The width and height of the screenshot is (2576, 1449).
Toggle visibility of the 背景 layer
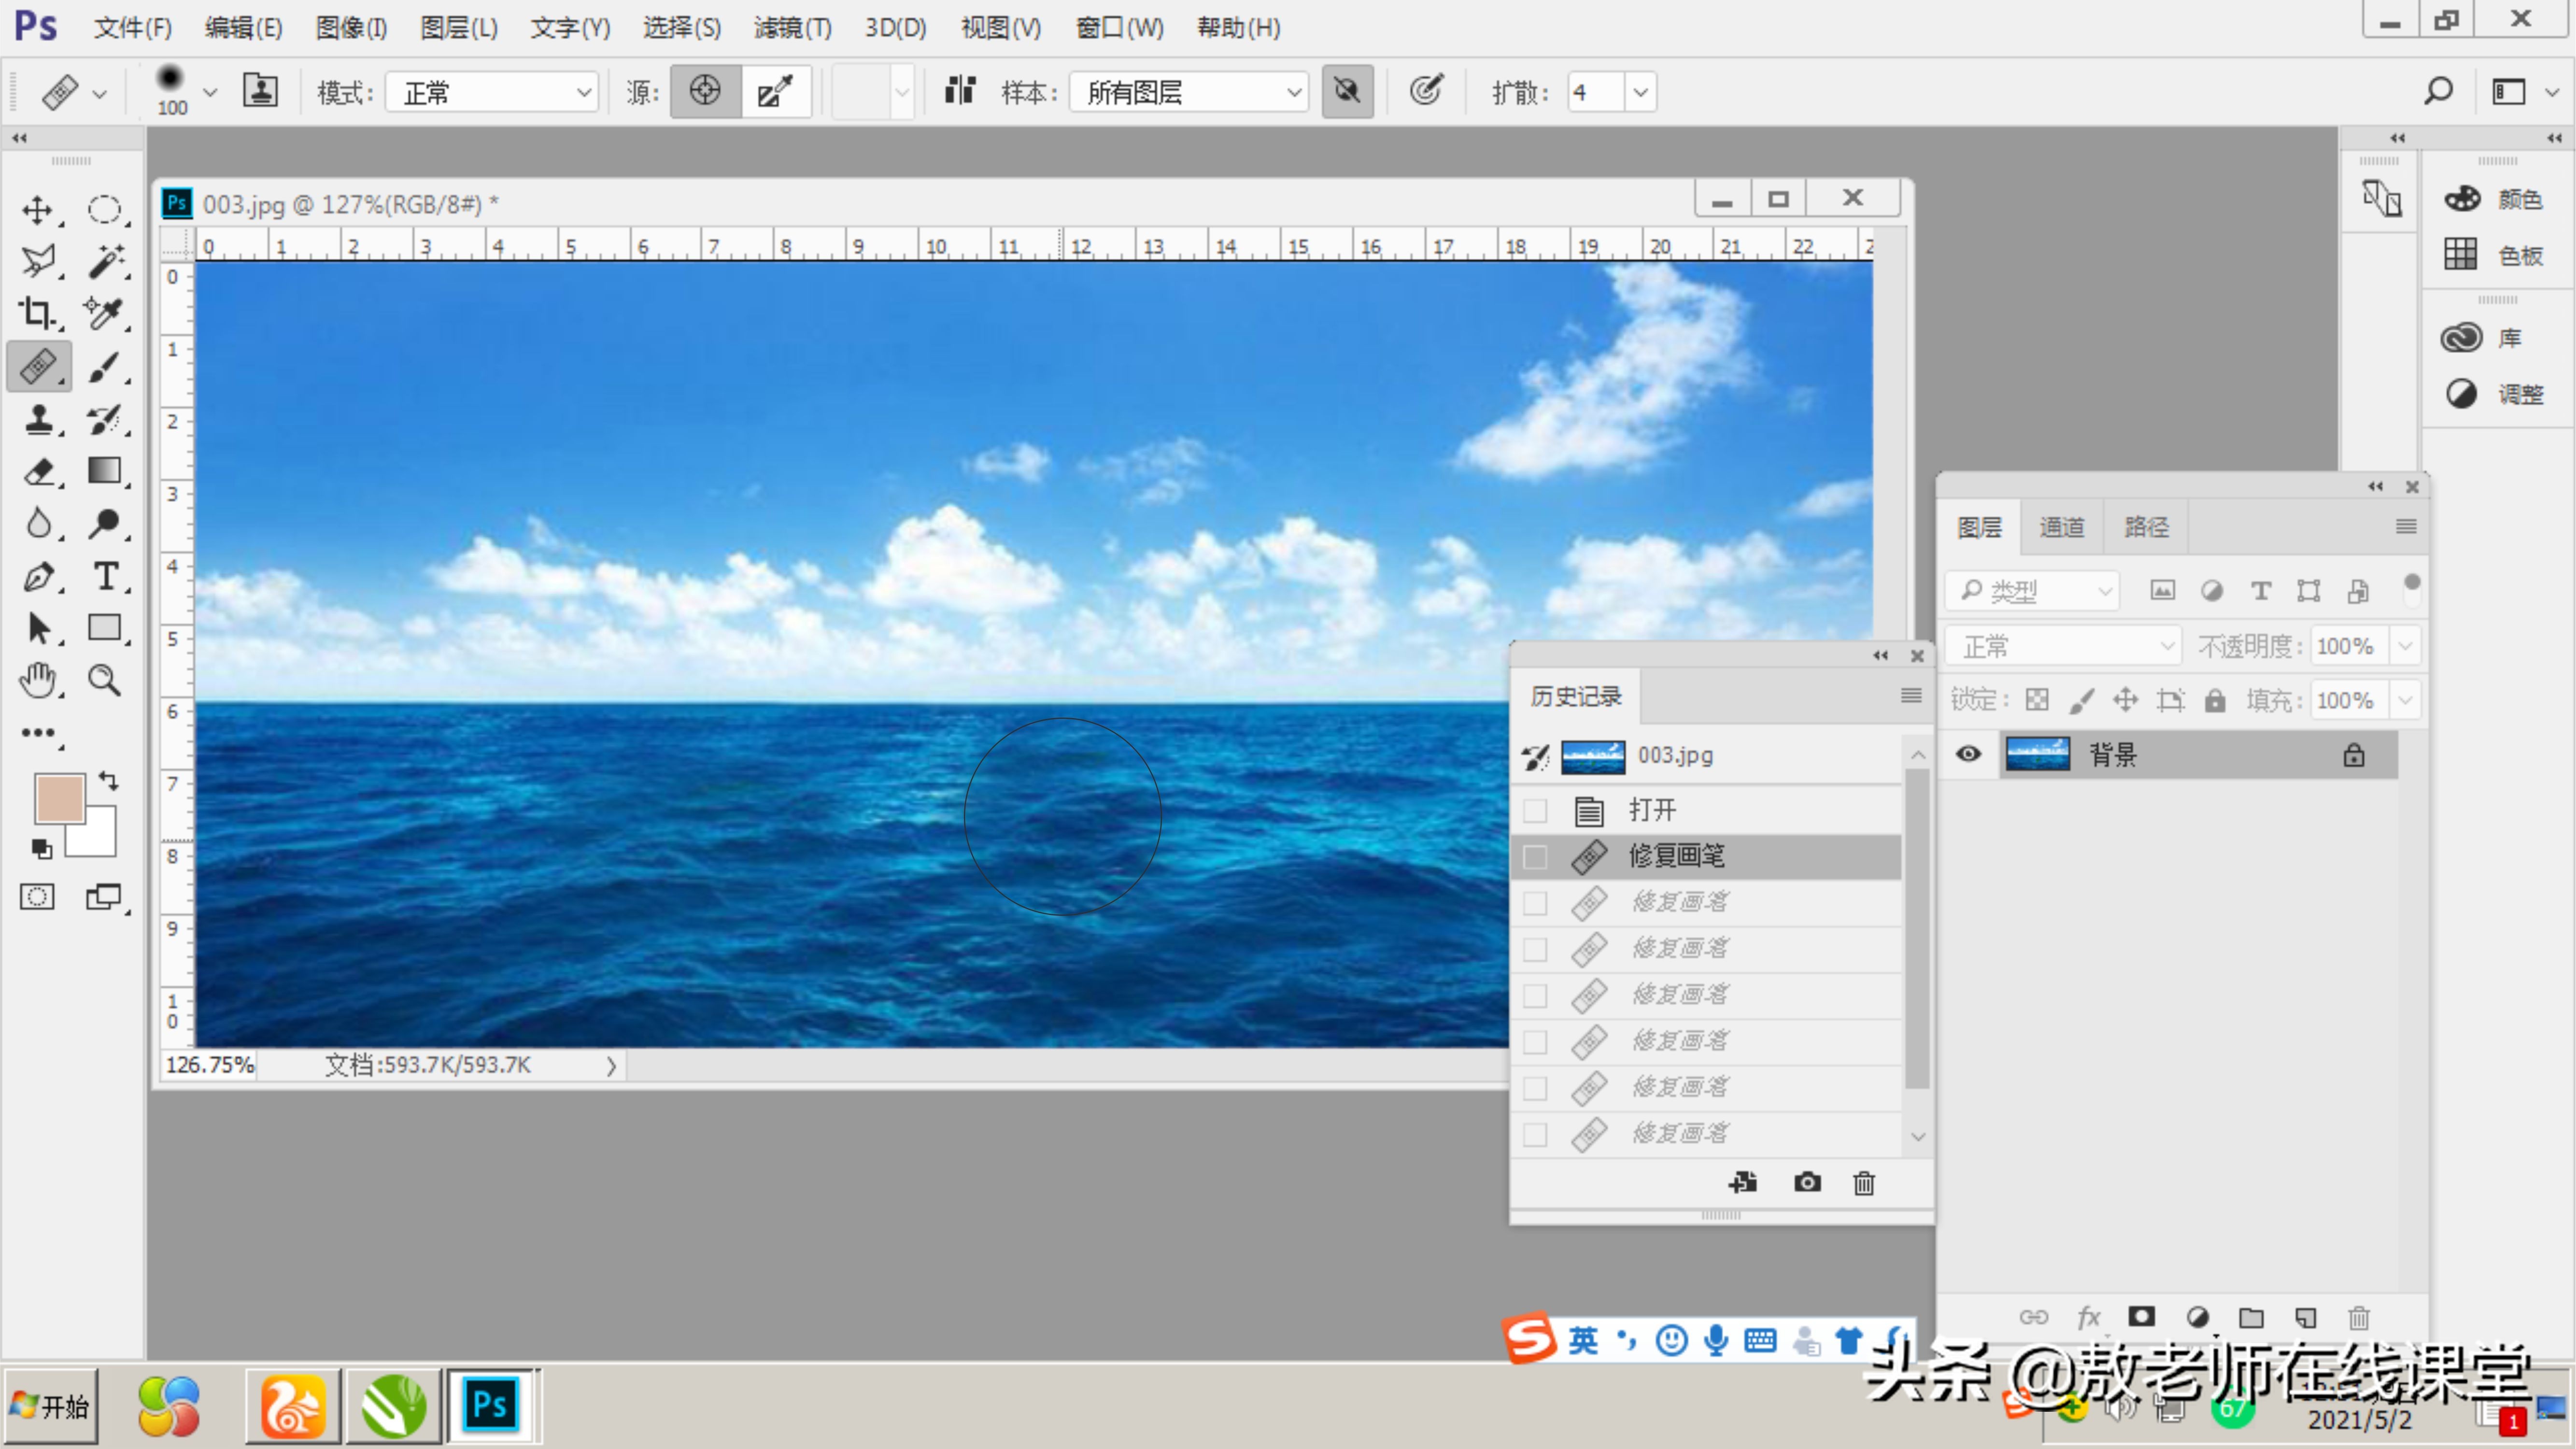pos(1968,754)
